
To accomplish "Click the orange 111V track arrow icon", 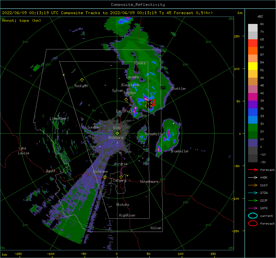I will click(253, 185).
